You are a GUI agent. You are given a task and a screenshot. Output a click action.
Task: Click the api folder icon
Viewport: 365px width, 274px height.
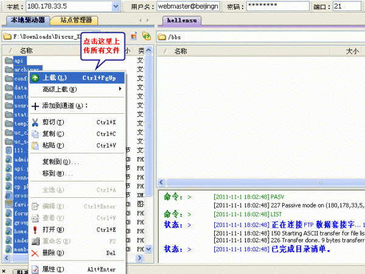coord(9,60)
